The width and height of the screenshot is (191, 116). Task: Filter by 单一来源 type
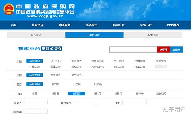119,61
